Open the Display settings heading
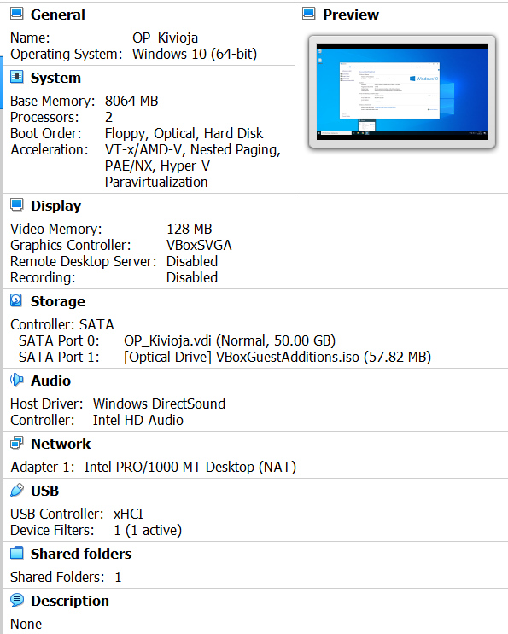The width and height of the screenshot is (508, 634). click(x=55, y=206)
